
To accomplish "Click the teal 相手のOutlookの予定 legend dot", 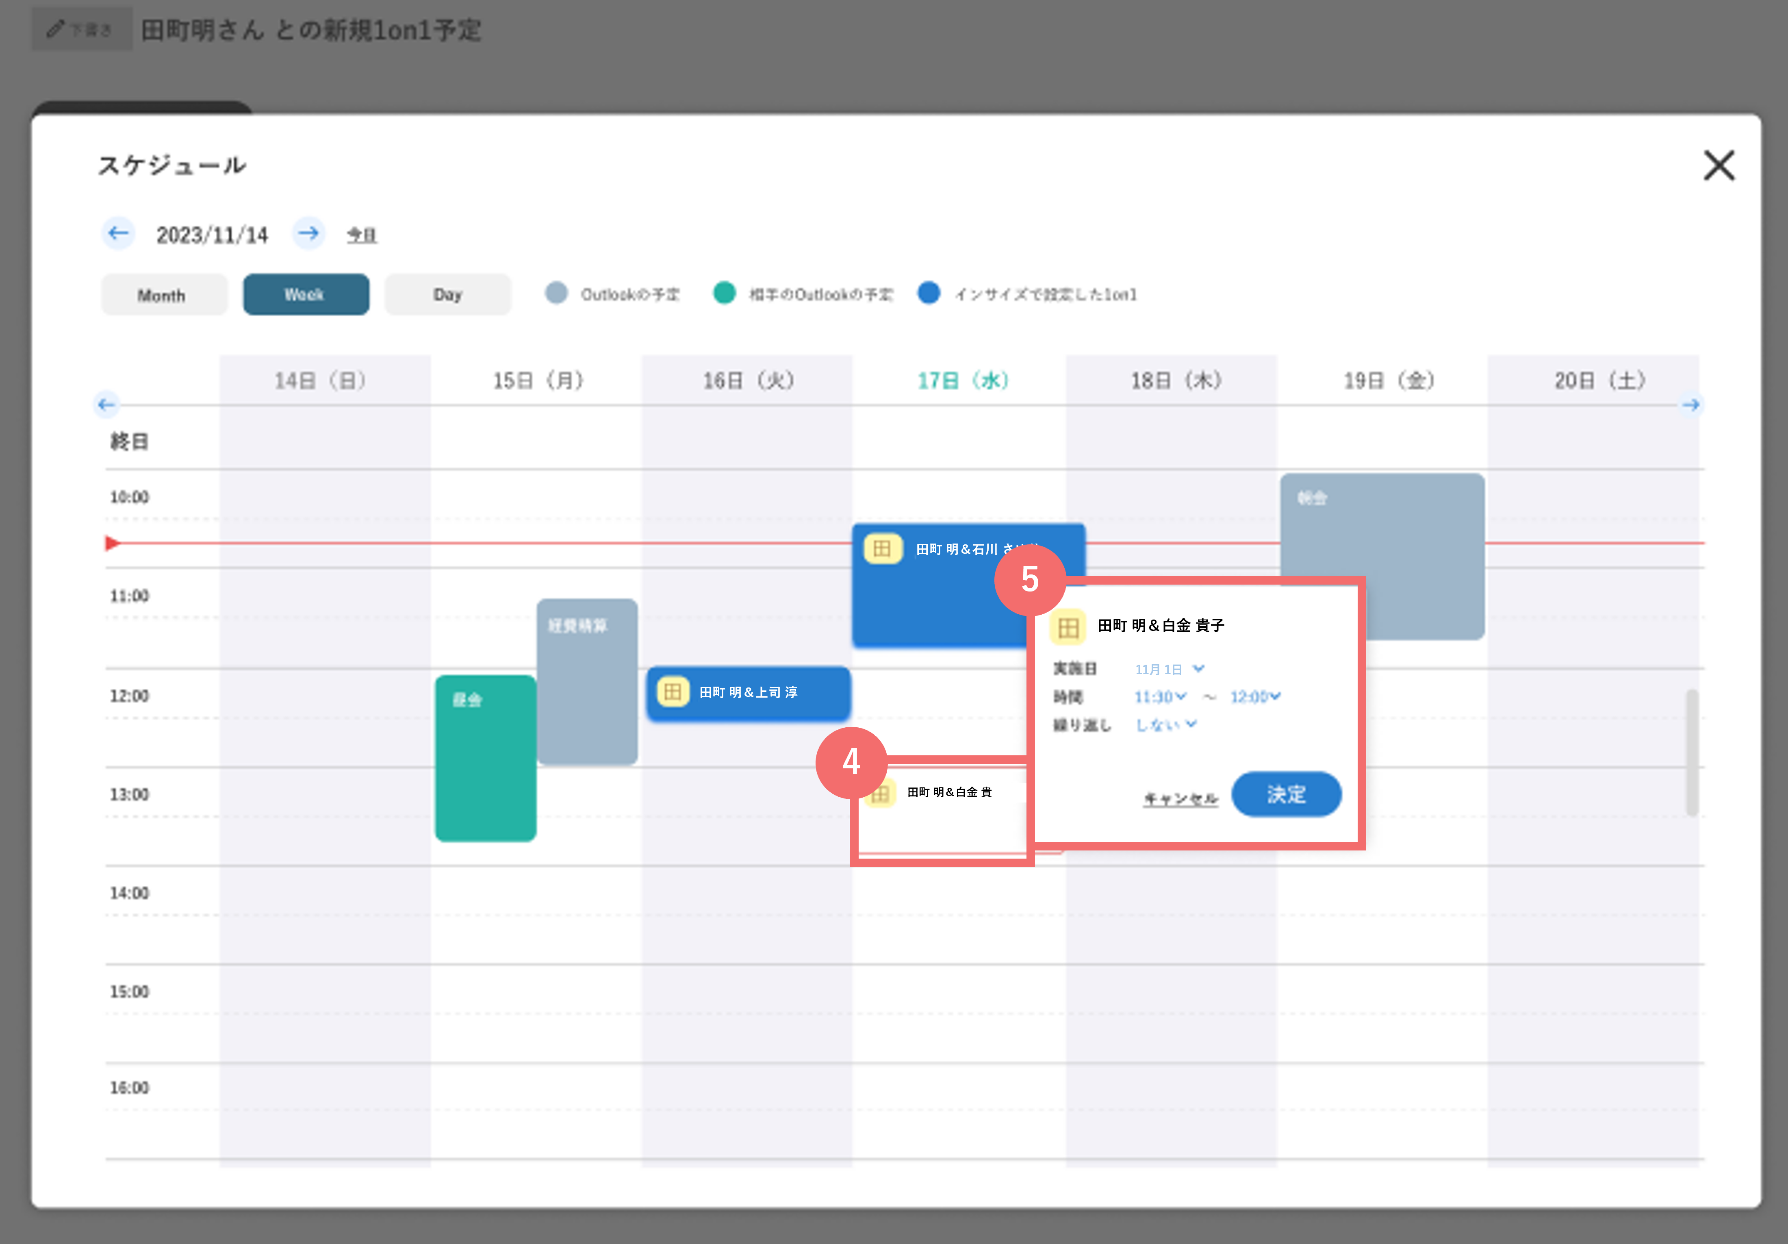I will pyautogui.click(x=724, y=293).
